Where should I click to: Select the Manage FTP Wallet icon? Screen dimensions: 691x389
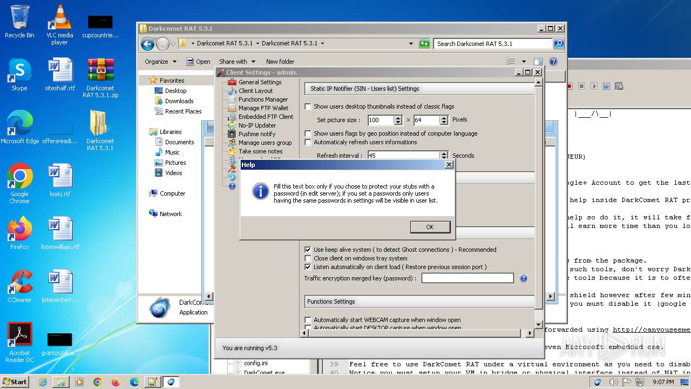point(232,108)
